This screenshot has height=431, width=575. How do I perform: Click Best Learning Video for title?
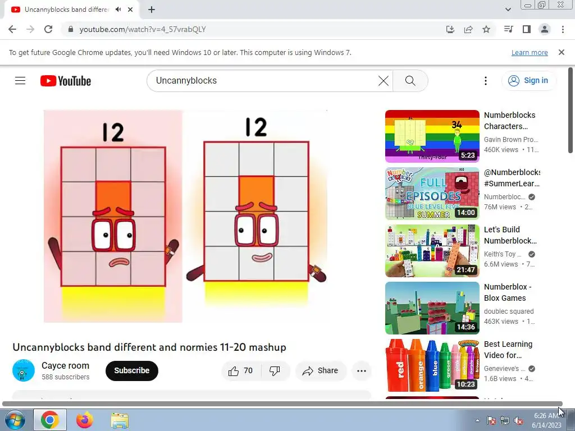point(508,349)
